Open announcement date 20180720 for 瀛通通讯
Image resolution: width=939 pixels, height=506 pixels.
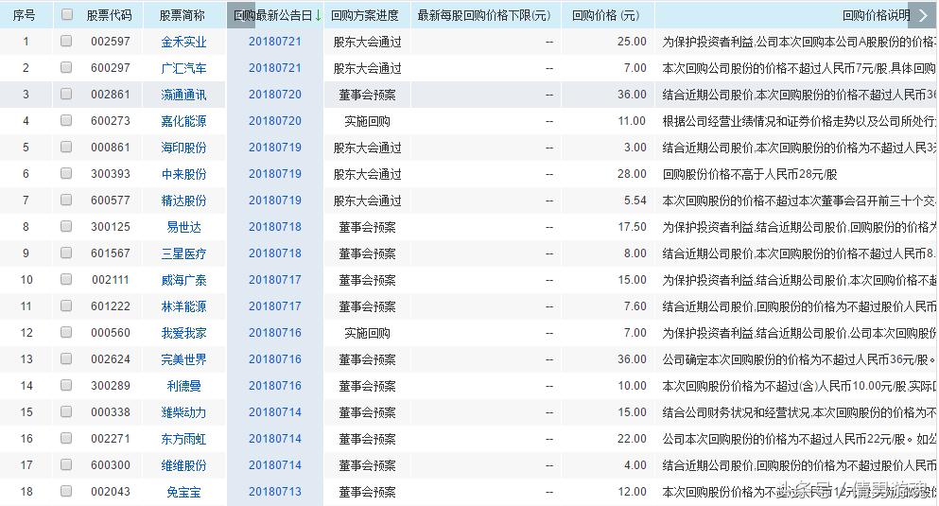click(275, 95)
